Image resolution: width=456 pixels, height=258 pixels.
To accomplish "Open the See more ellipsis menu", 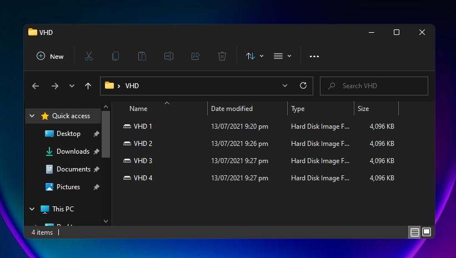I will tap(314, 56).
